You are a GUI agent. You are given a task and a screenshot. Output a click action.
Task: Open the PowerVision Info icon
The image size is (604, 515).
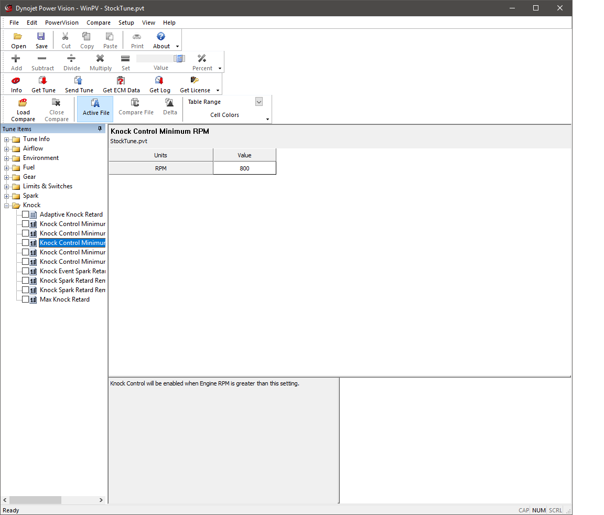pos(16,81)
